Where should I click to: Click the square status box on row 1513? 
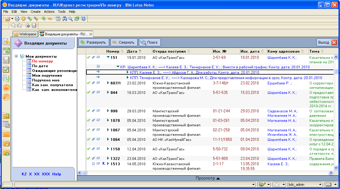click(x=93, y=163)
